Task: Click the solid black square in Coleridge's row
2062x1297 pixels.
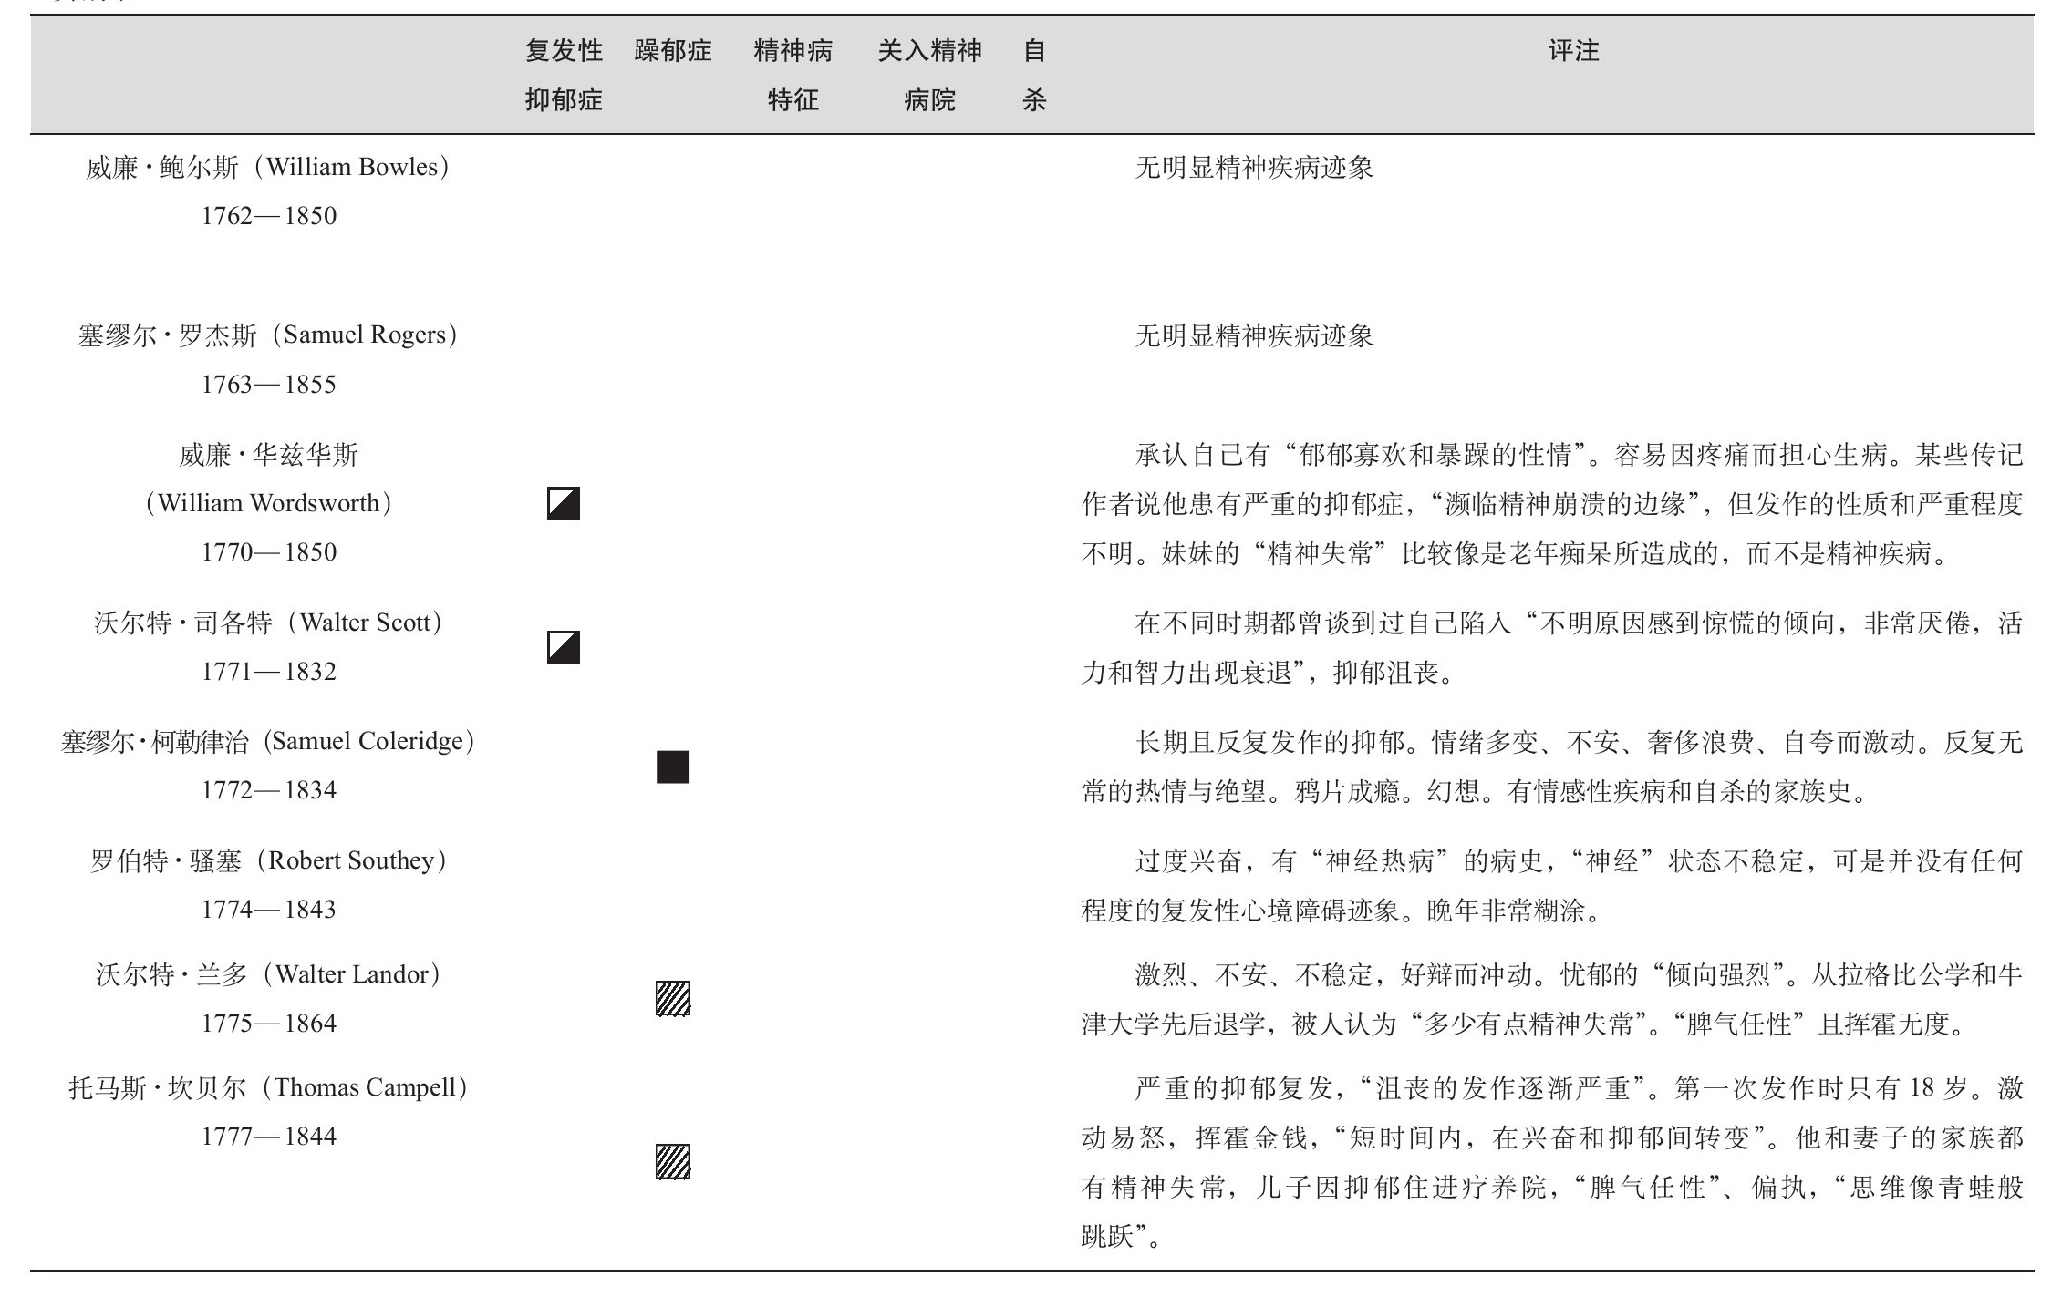Action: click(x=673, y=767)
